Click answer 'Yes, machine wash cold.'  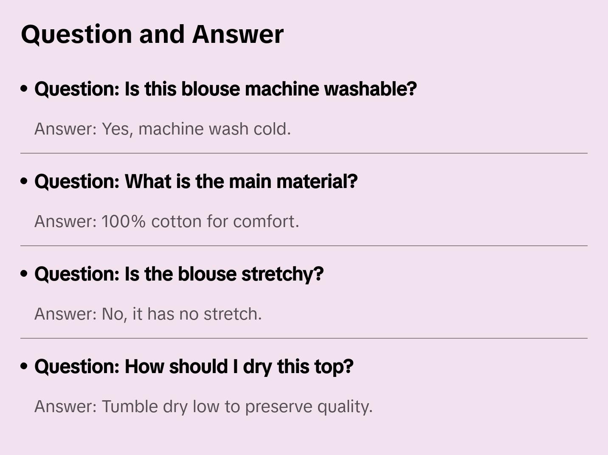[163, 129]
